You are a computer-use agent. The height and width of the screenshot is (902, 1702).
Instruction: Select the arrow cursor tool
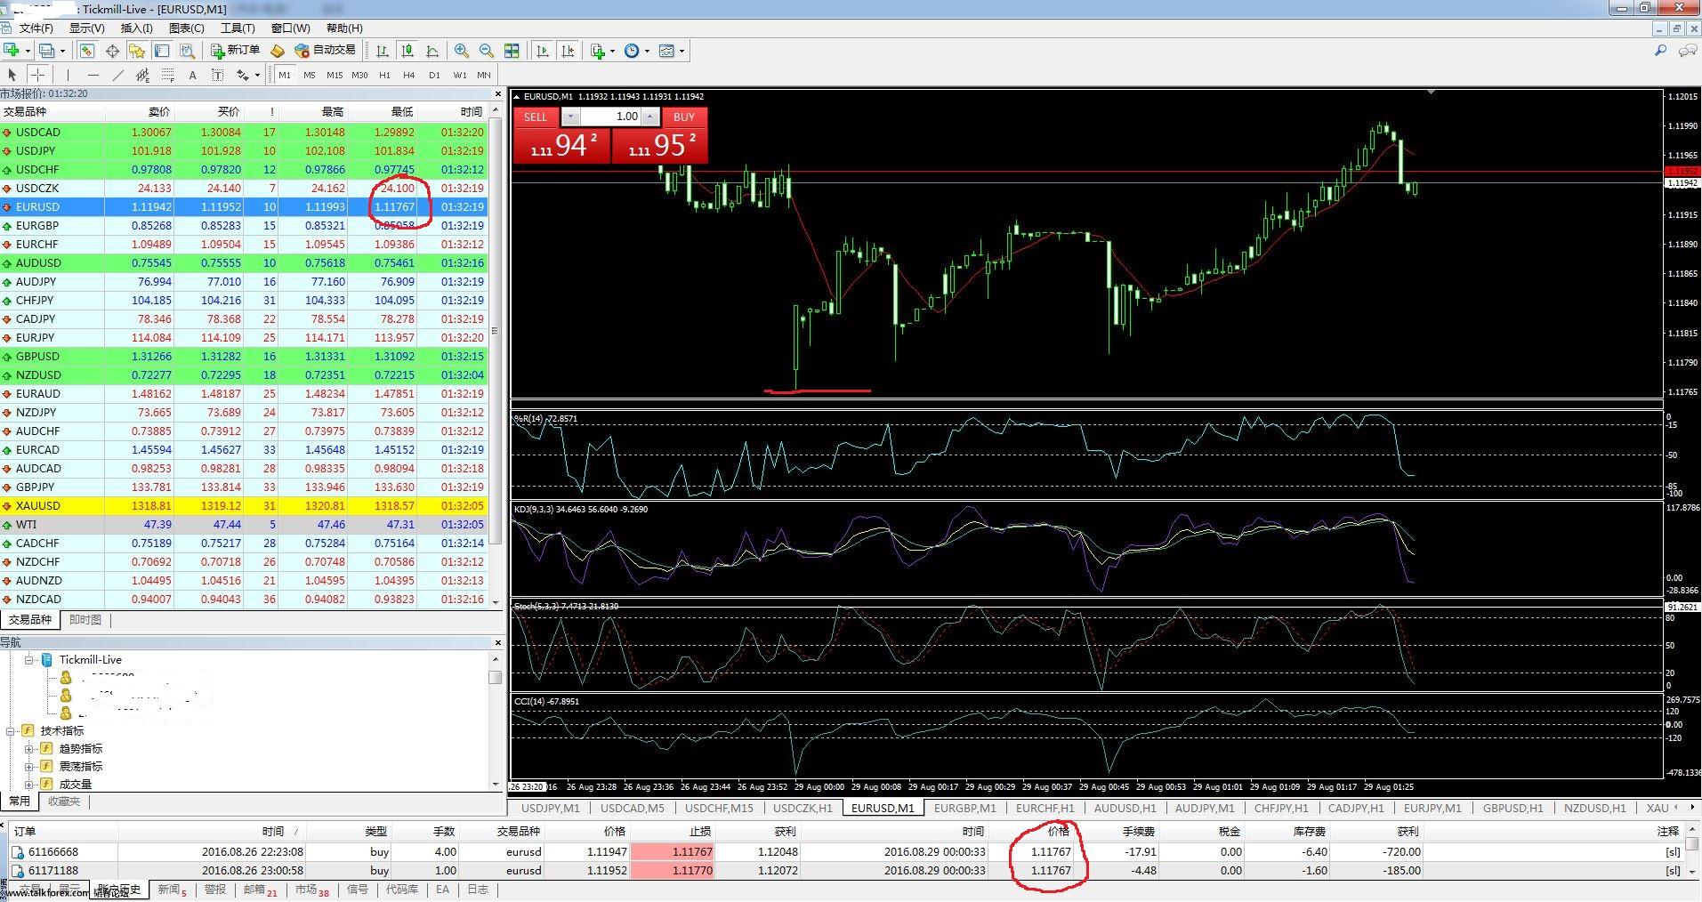[x=12, y=75]
